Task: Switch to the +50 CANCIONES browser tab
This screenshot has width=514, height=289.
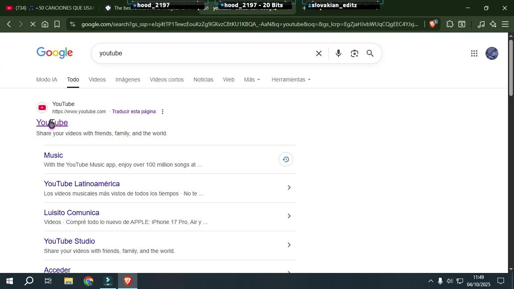Action: pyautogui.click(x=50, y=8)
